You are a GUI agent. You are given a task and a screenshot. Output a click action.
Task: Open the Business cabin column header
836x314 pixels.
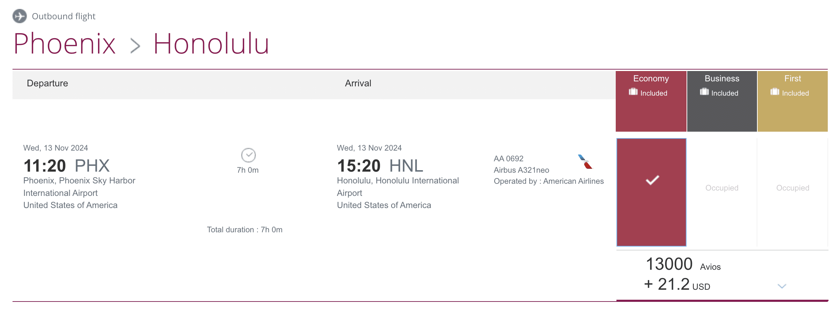point(722,78)
